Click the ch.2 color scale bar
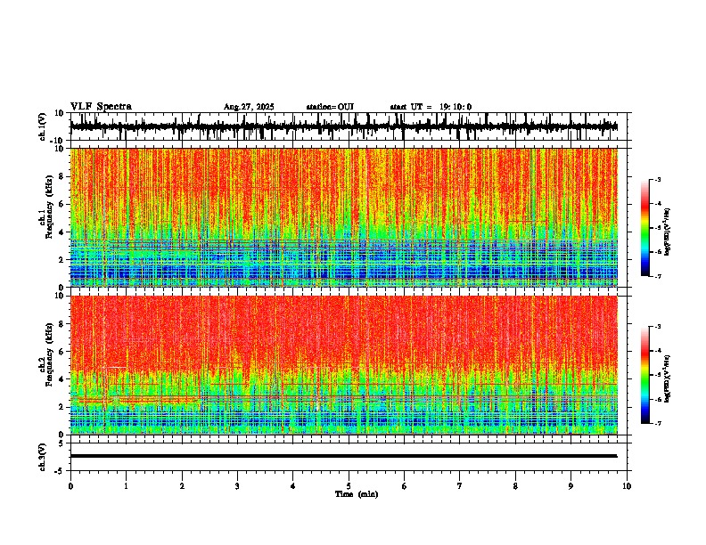Viewport: 706px width, 545px height. pyautogui.click(x=645, y=375)
